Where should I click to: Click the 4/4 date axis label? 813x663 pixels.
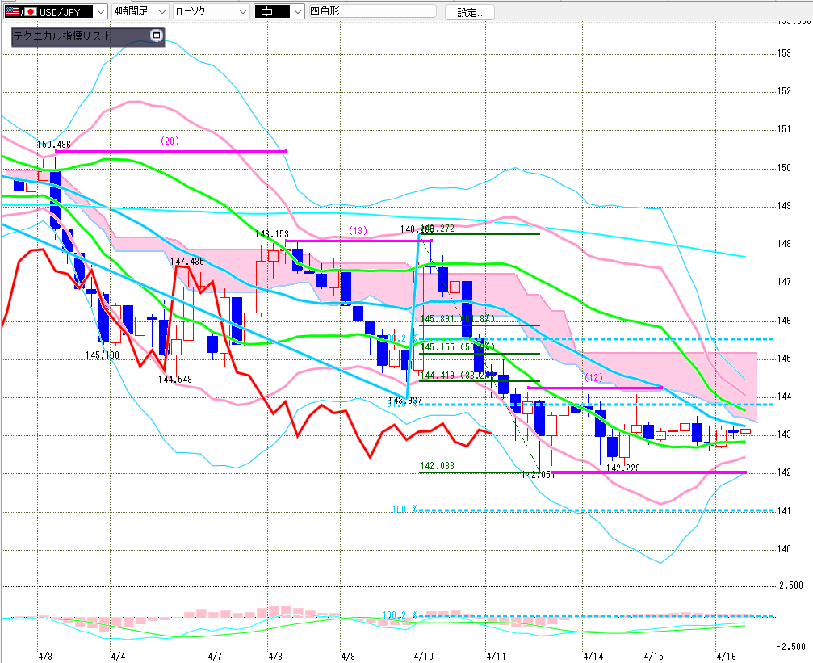click(118, 657)
